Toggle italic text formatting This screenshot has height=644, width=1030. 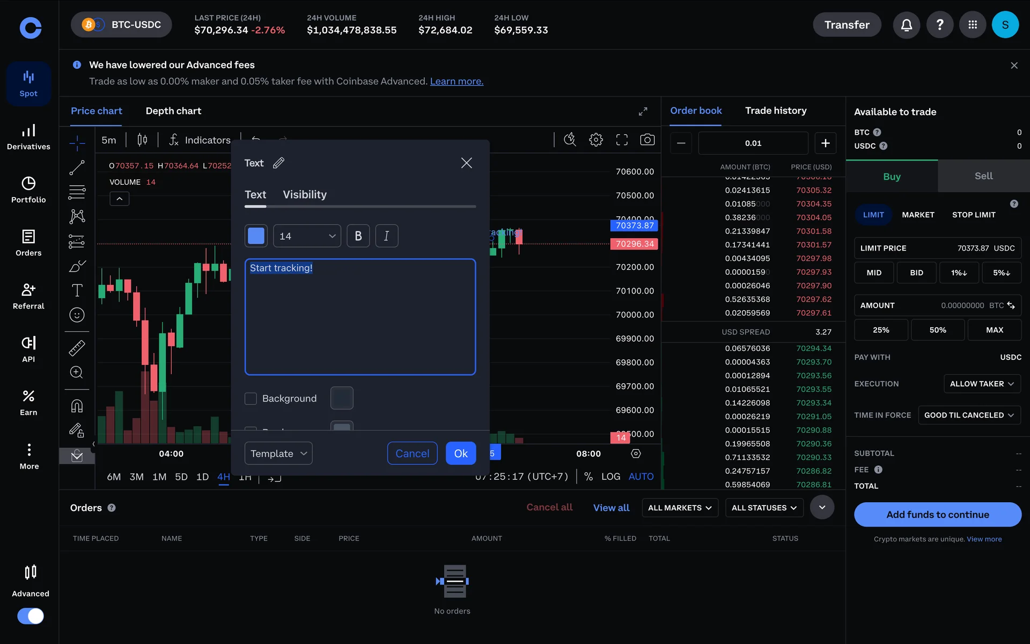coord(386,236)
